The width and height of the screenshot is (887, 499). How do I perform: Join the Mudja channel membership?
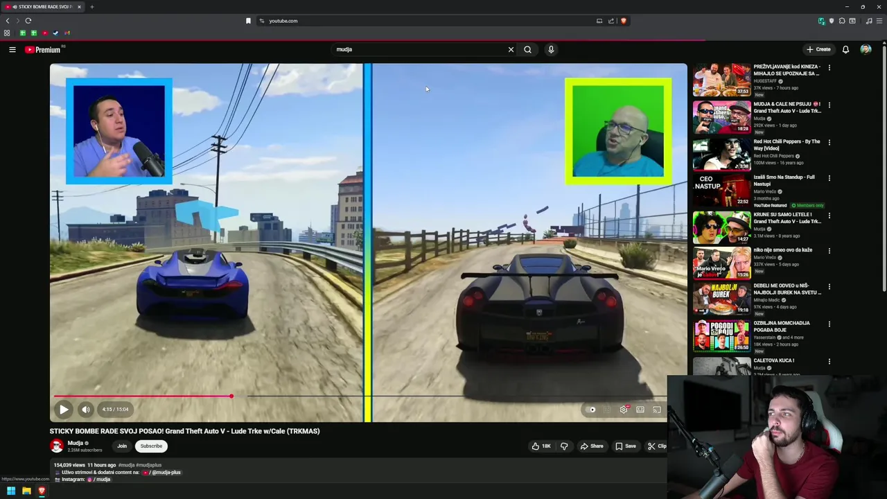pyautogui.click(x=122, y=446)
